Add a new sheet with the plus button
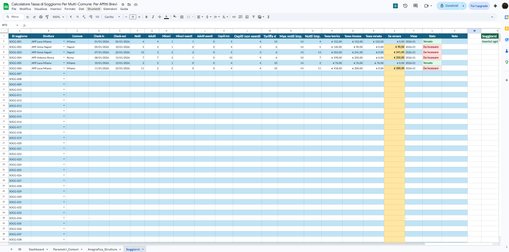509x252 pixels. click(x=11, y=249)
